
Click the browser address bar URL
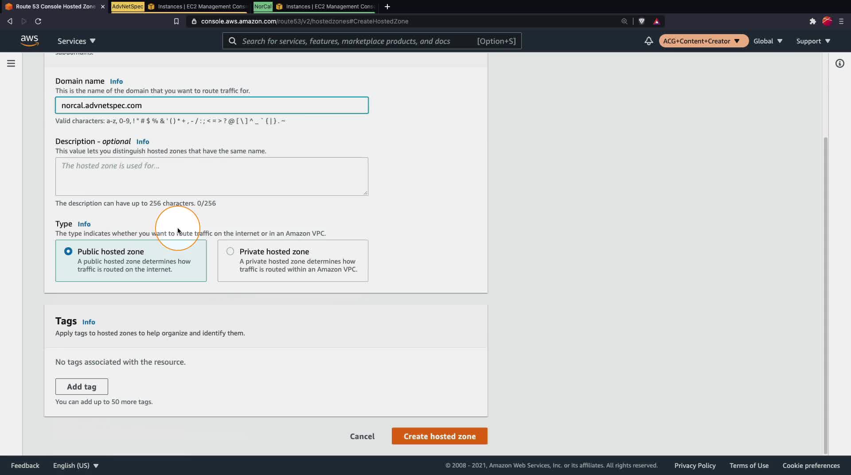tap(304, 21)
